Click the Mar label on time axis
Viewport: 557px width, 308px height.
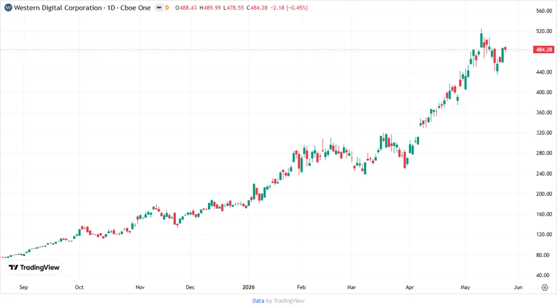[352, 287]
